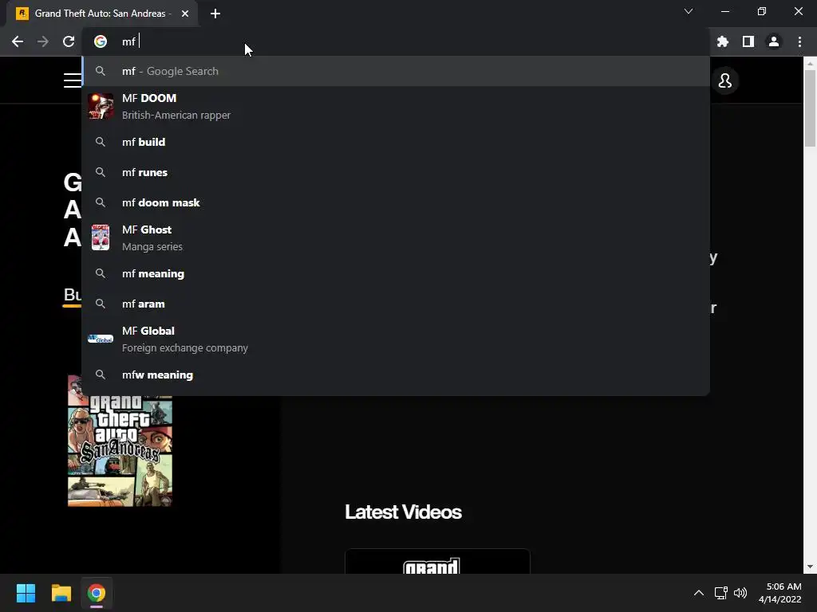Open tab search chevron in title bar
Image resolution: width=817 pixels, height=612 pixels.
(x=689, y=11)
